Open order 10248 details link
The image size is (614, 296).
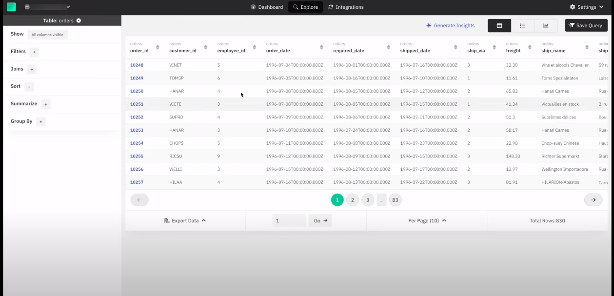[137, 65]
